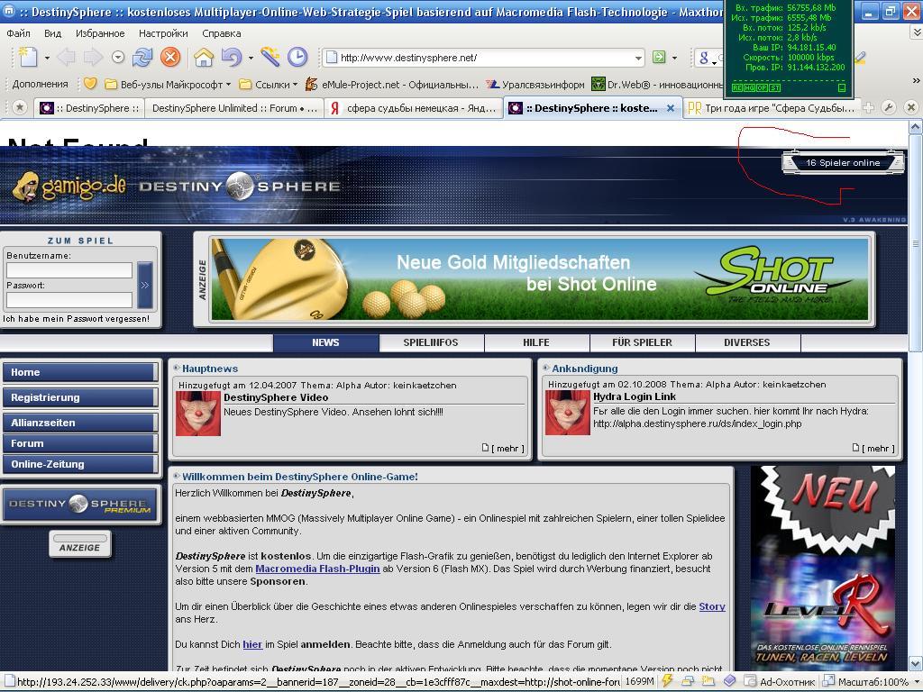Click the grayed Back arrow icon
Screen dimensions: 923x692
pyautogui.click(x=66, y=57)
